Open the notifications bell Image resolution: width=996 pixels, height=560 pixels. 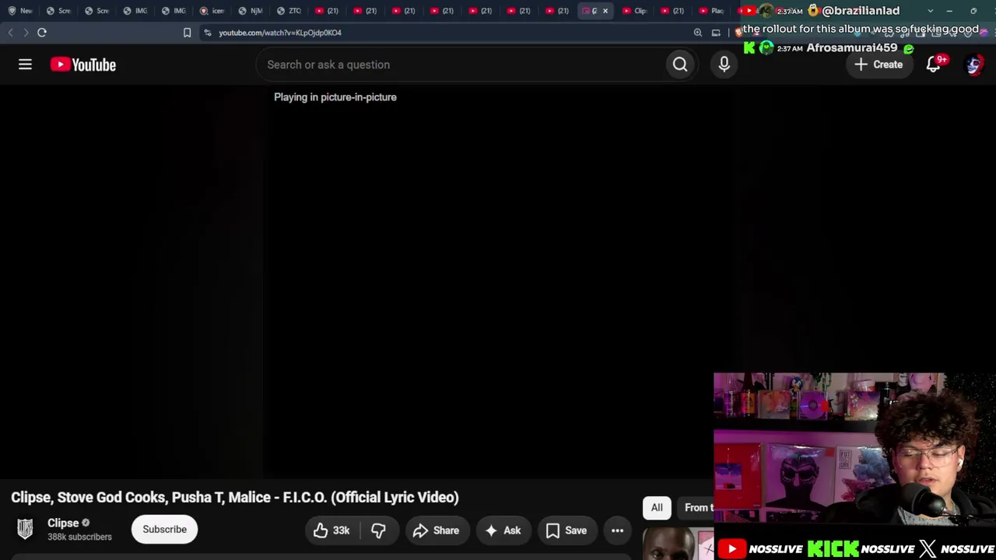click(x=933, y=65)
